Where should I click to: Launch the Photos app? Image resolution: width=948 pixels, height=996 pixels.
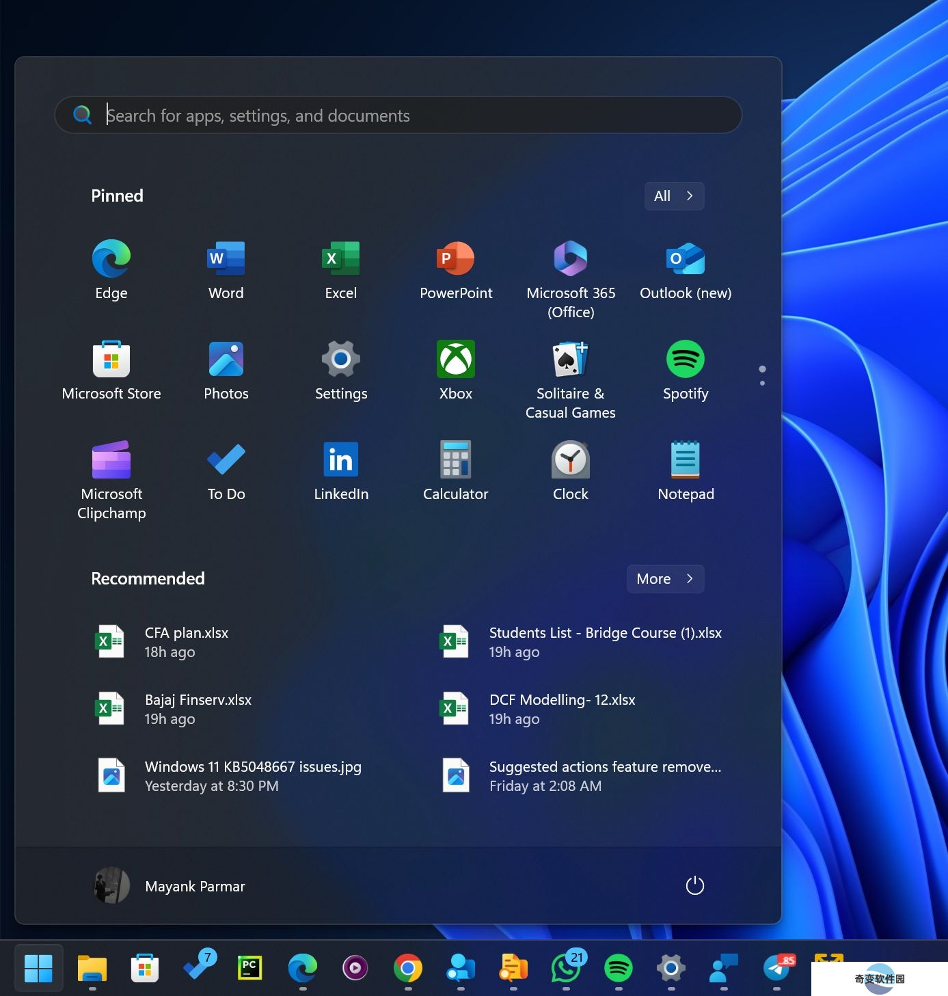[x=226, y=371]
